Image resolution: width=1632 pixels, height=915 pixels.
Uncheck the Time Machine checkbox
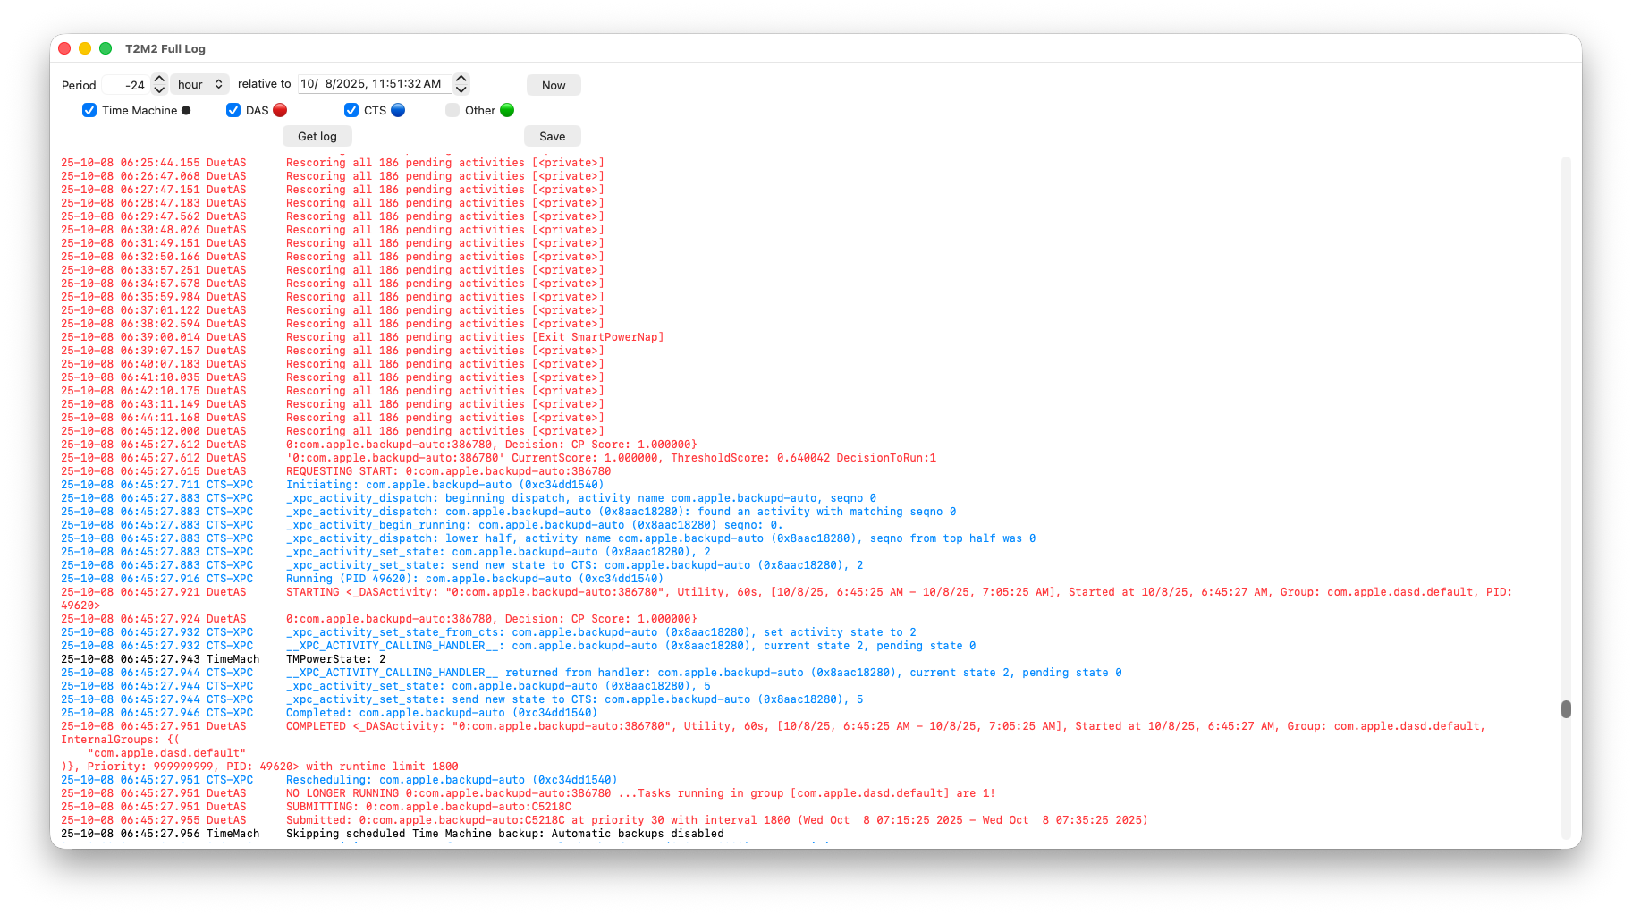pyautogui.click(x=89, y=110)
